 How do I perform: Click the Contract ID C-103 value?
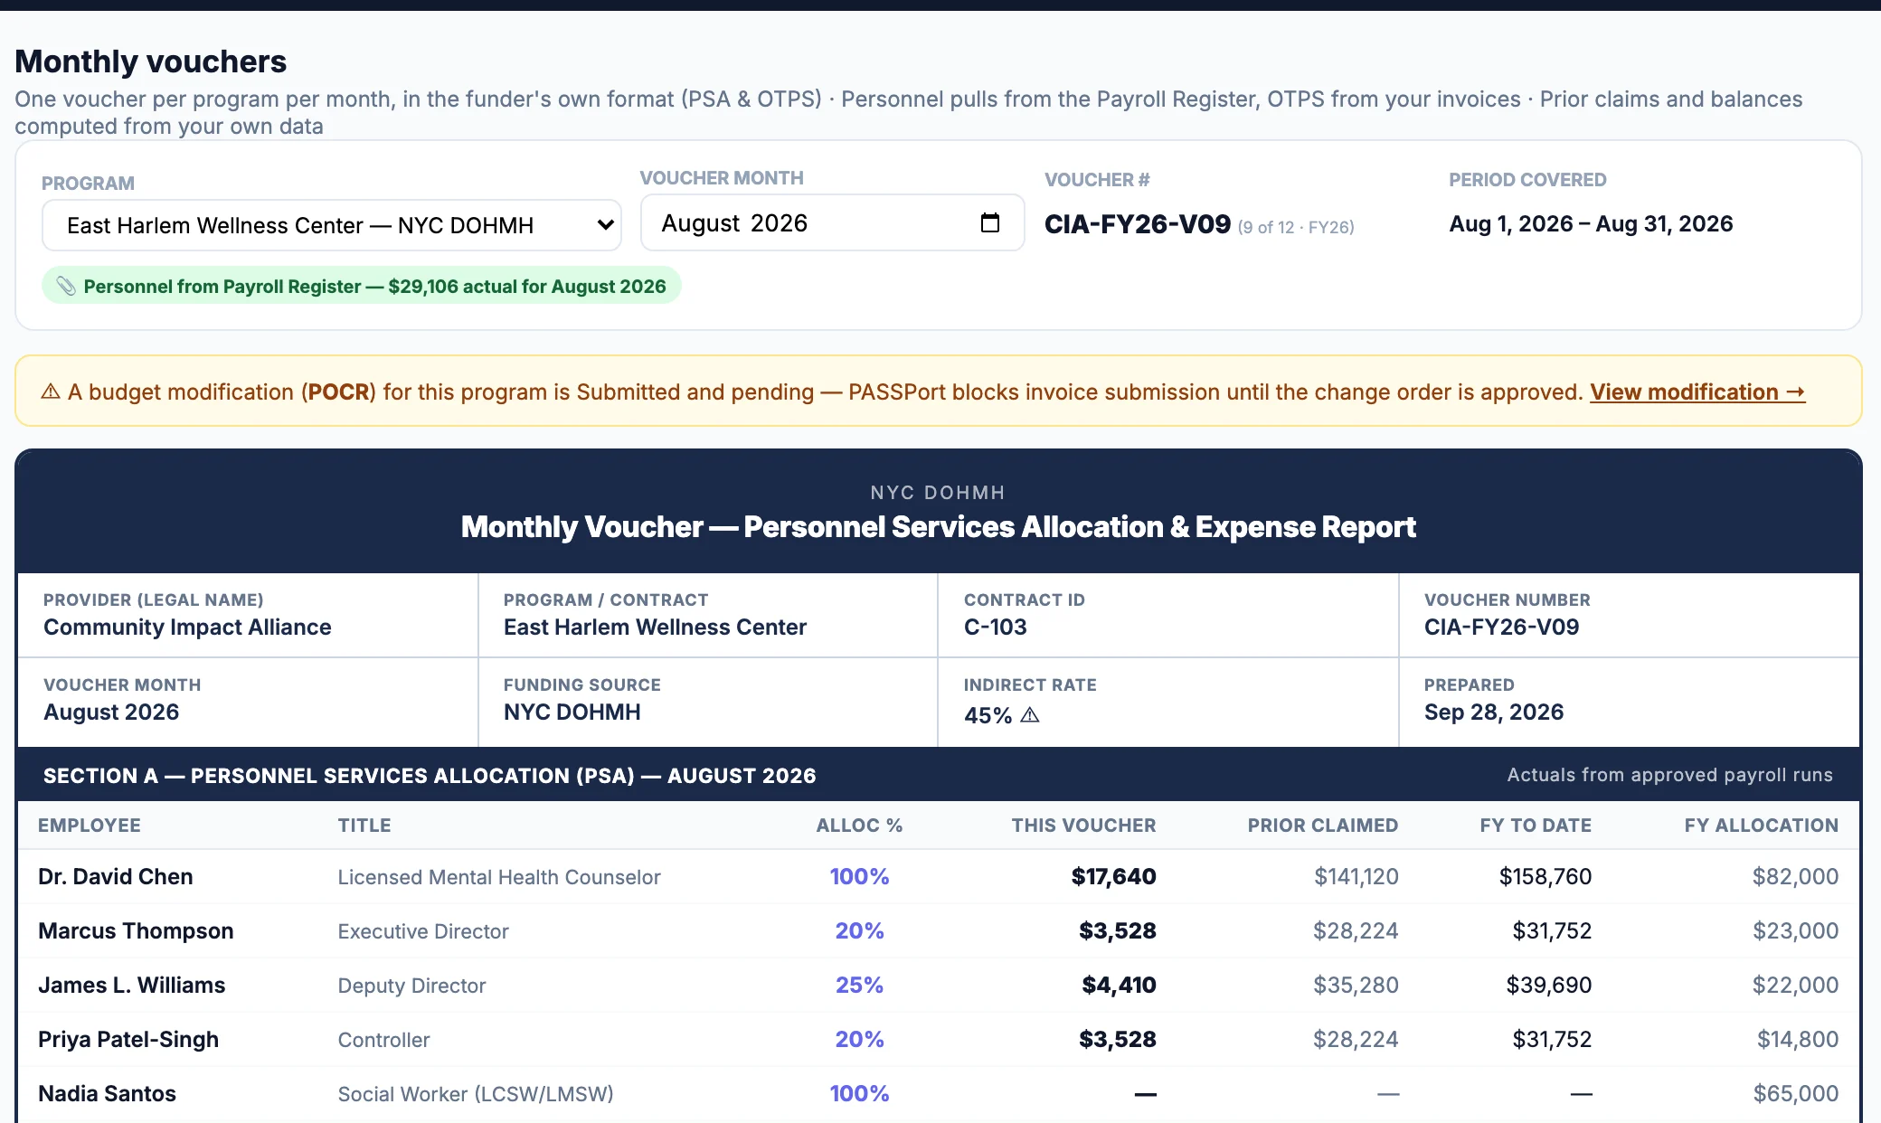tap(995, 627)
